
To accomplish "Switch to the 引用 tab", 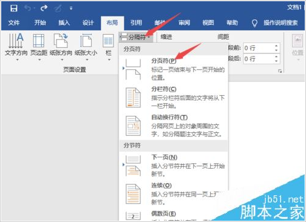I will click(136, 22).
